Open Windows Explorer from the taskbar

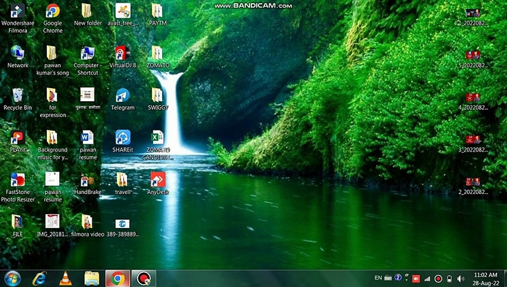[x=92, y=278]
